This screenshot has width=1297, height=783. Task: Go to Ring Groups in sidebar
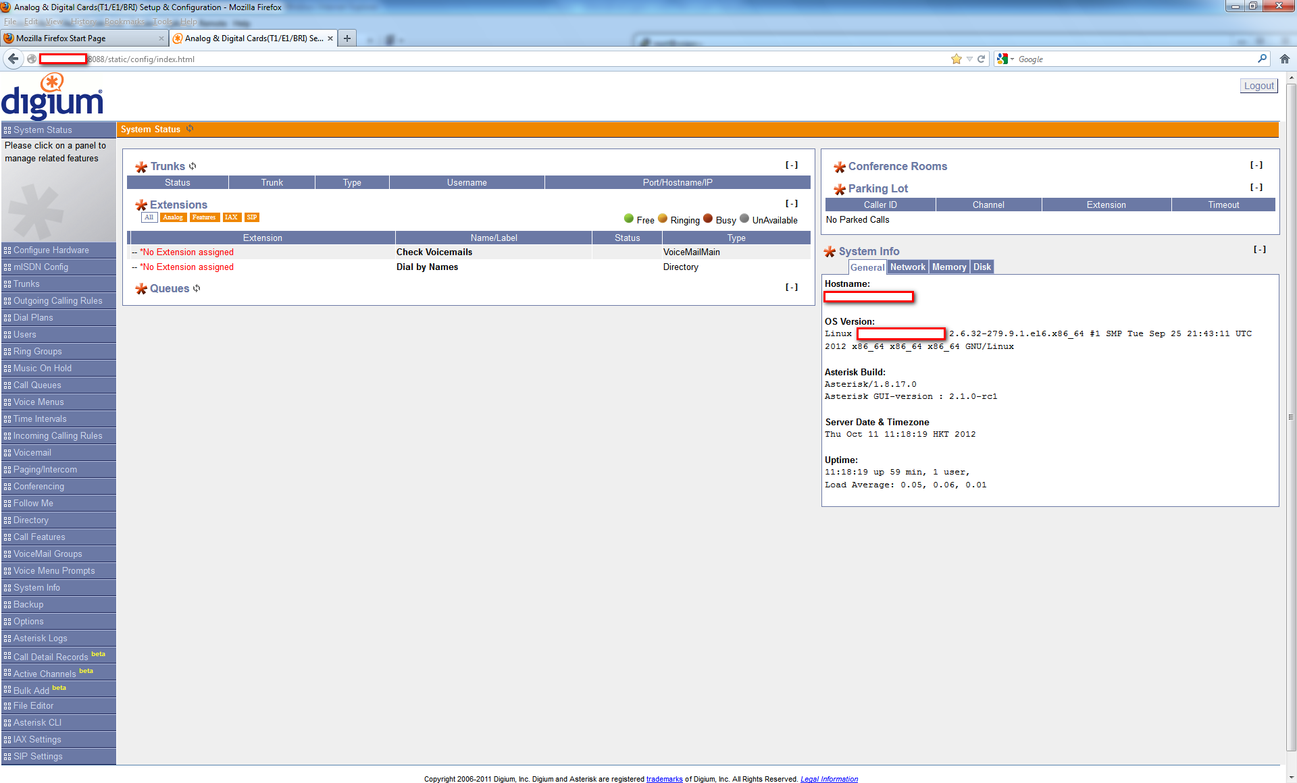click(x=59, y=351)
